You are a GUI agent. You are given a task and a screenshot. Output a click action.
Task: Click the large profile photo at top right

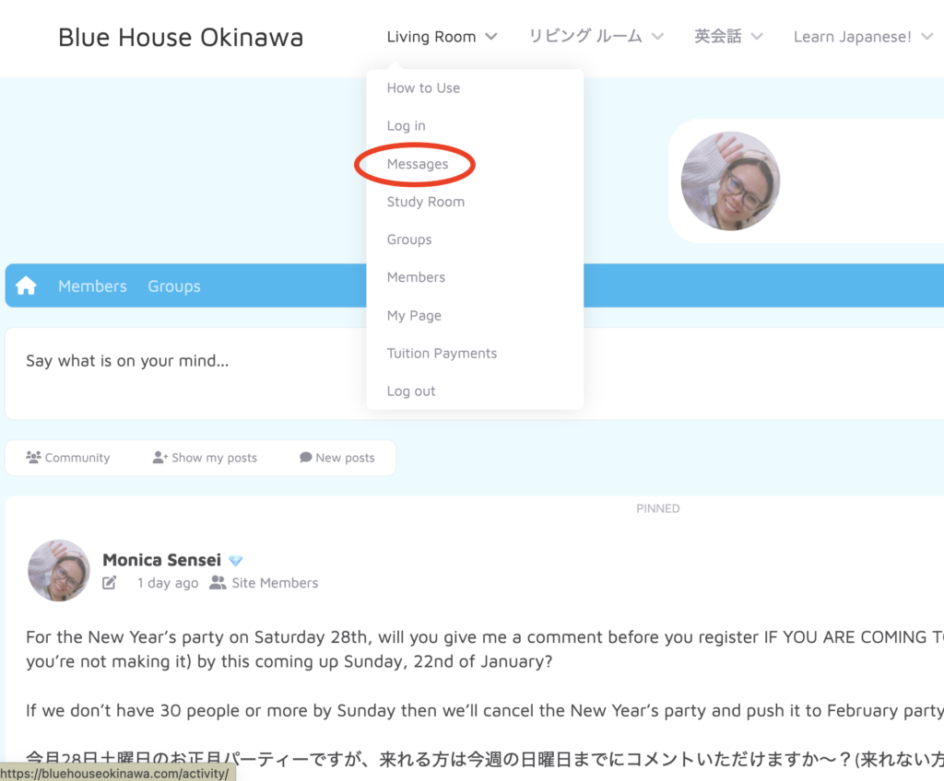point(730,181)
